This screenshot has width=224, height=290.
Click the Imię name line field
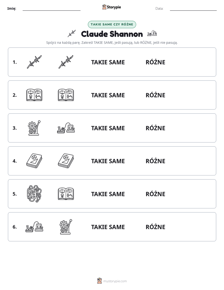tap(51, 8)
